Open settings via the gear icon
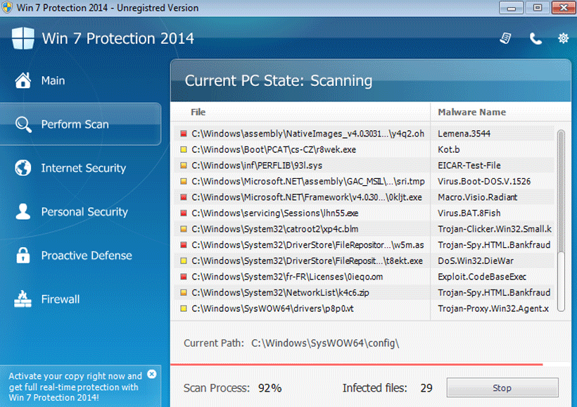This screenshot has width=577, height=407. coord(563,38)
